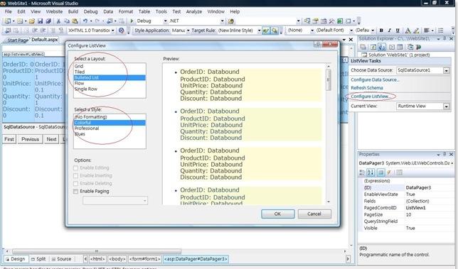Click the OK button in dialog

(x=278, y=214)
